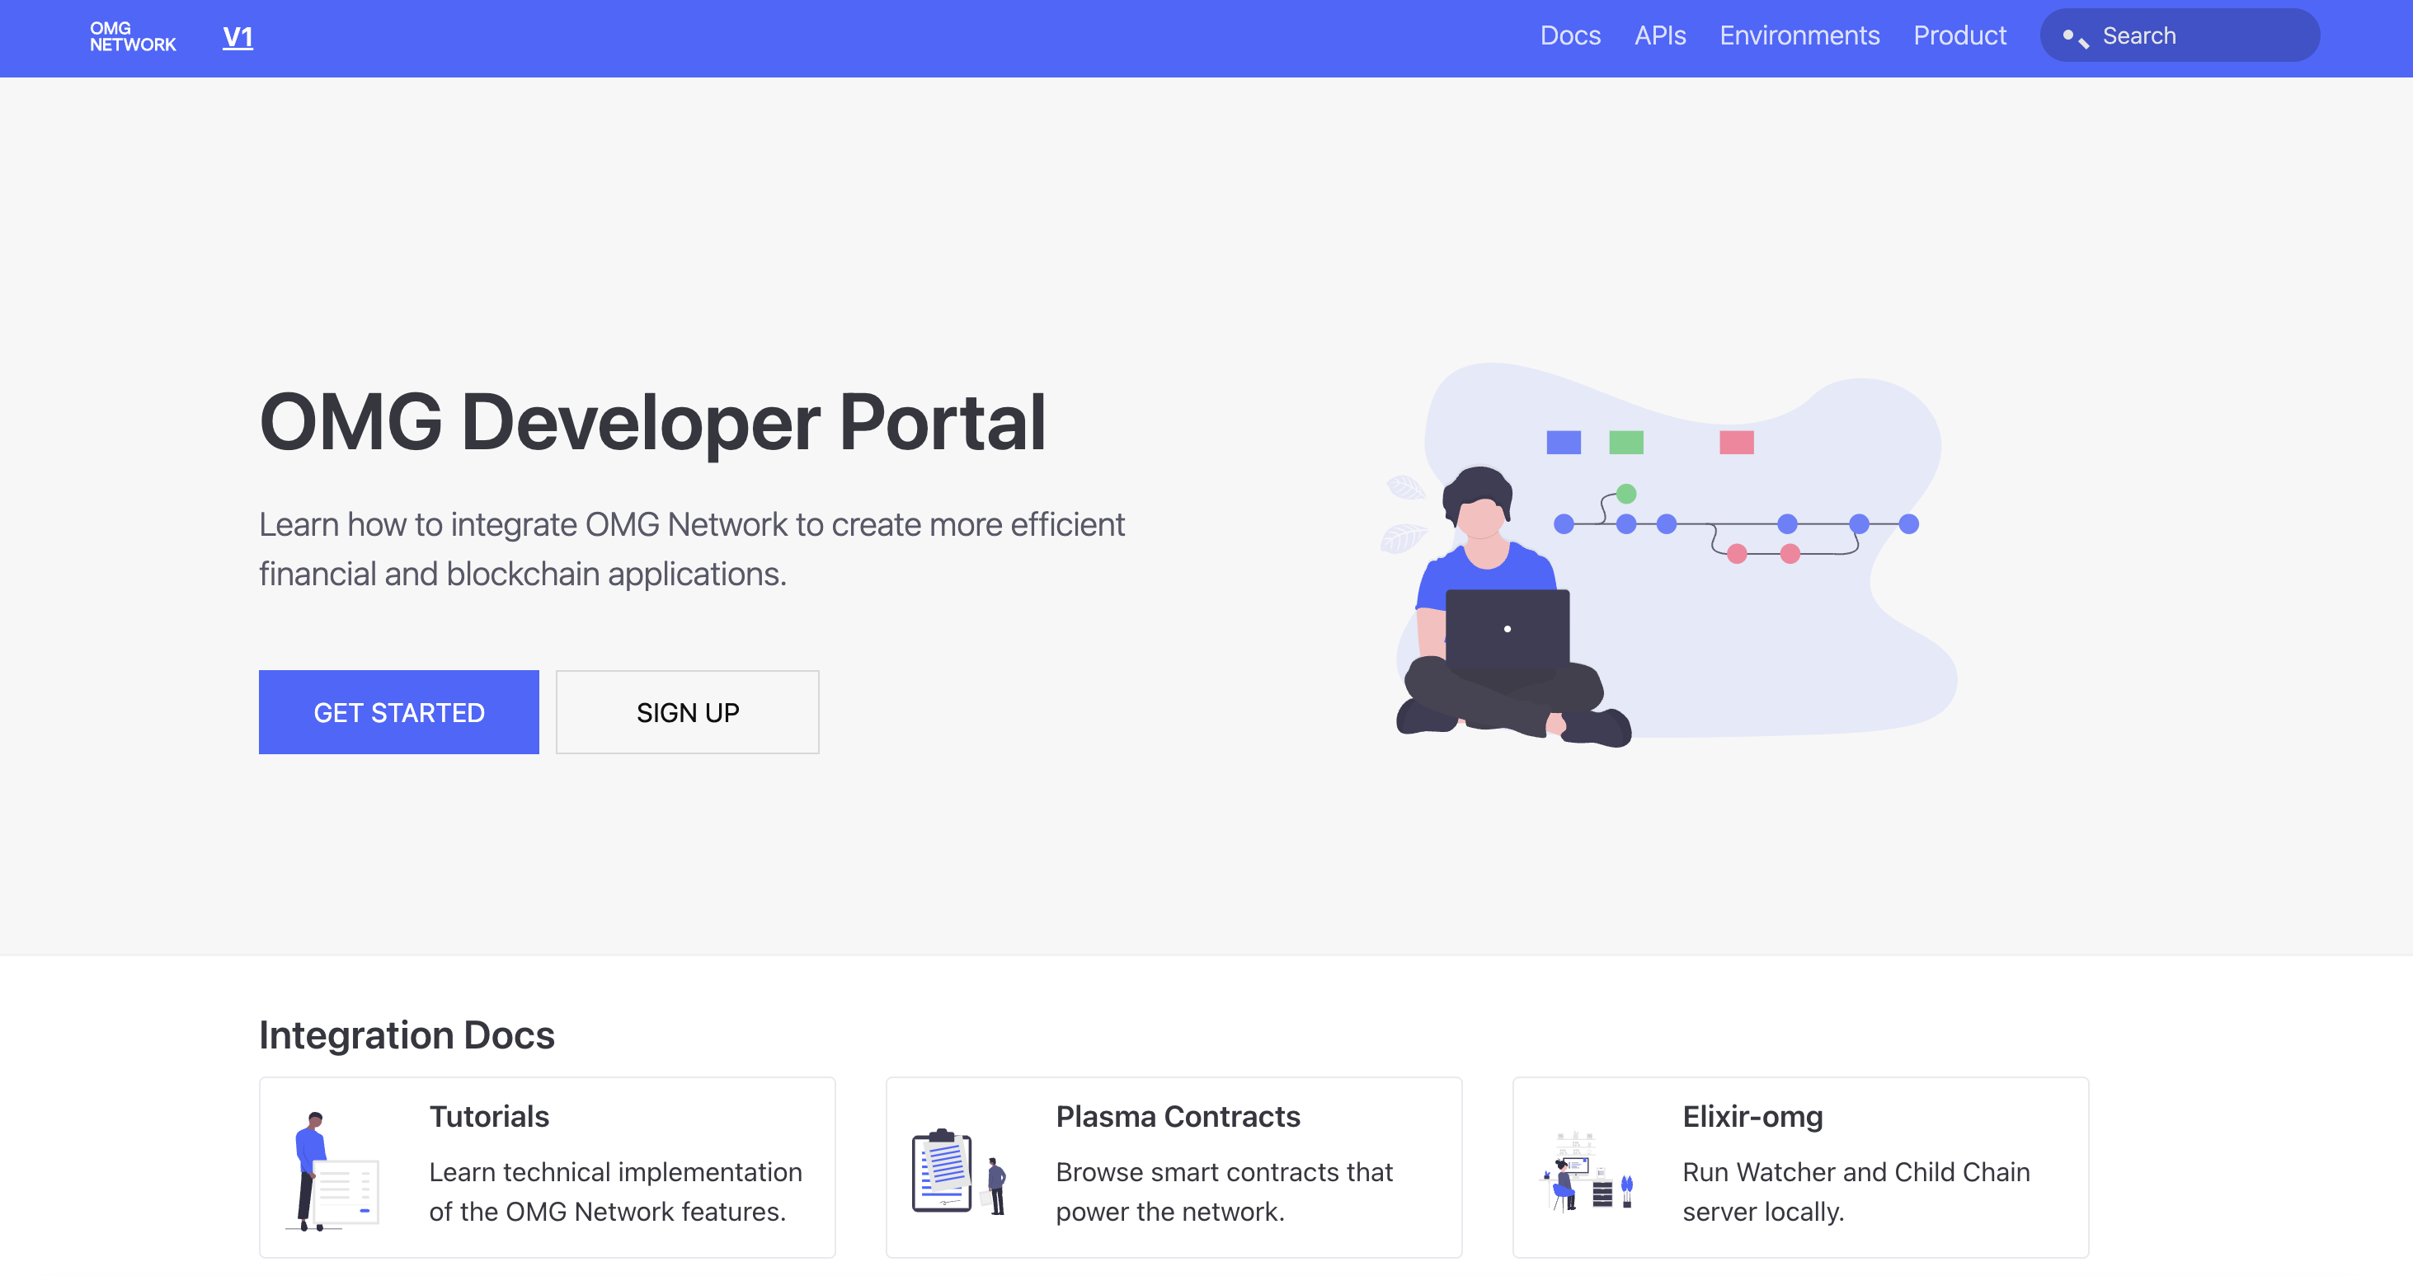Open Environments in the top navigation
Viewport: 2413px width, 1276px height.
1799,35
